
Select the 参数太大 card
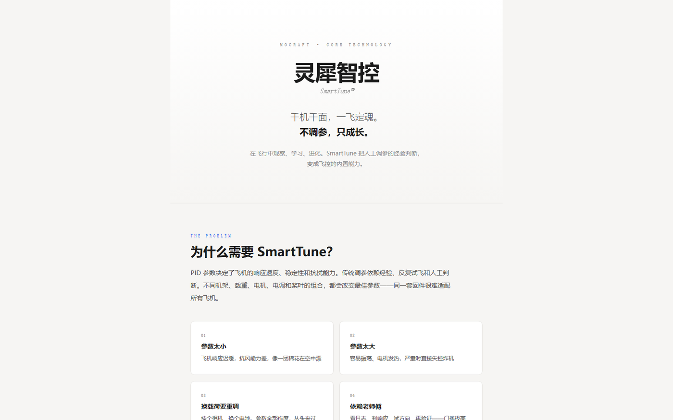411,348
